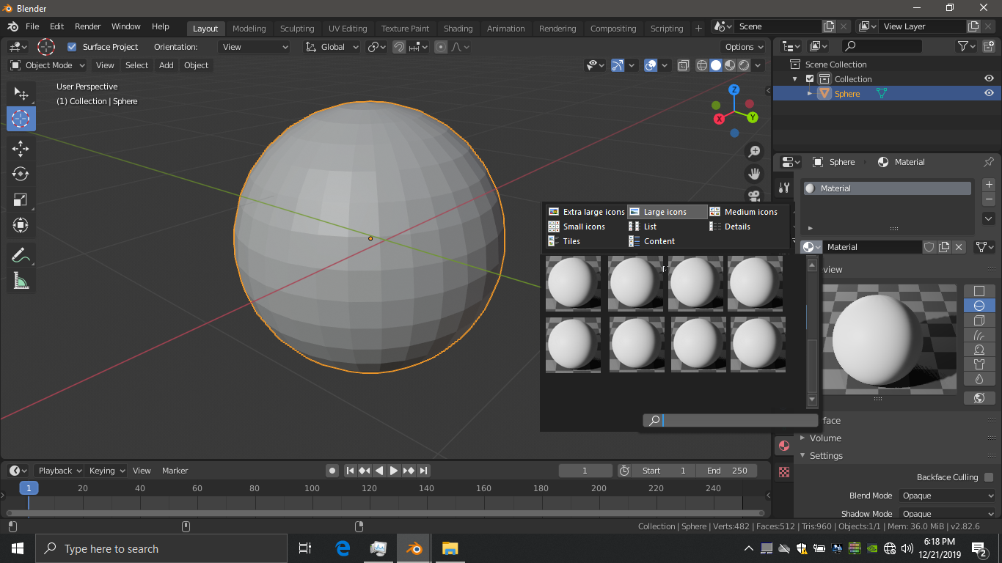Activate the Scale tool
Viewport: 1002px width, 563px height.
(x=21, y=199)
